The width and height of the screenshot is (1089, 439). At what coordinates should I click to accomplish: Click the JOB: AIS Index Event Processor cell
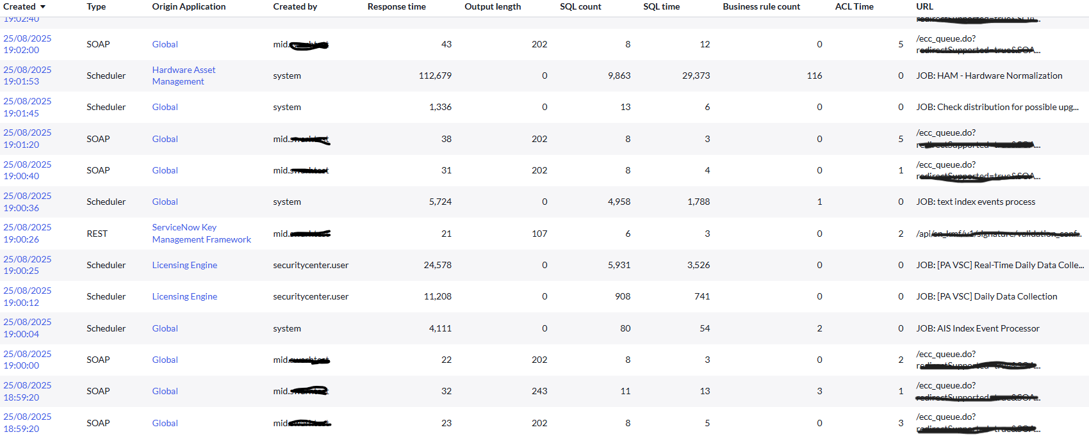point(978,328)
